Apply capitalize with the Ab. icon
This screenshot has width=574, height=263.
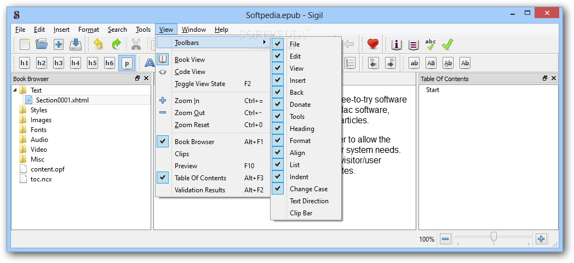(465, 63)
